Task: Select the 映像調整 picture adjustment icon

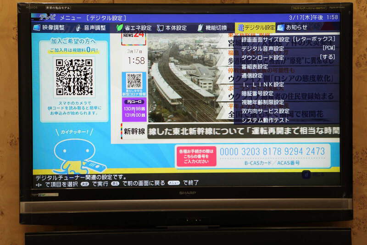Action: click(x=37, y=28)
